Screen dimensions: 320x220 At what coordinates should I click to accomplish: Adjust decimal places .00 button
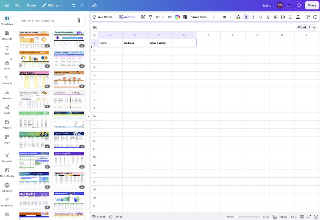(x=170, y=17)
